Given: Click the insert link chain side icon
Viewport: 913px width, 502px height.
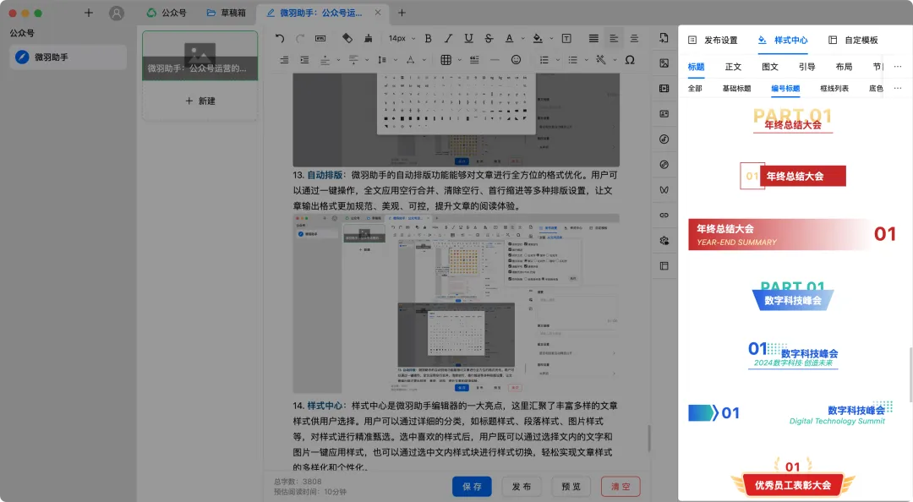Looking at the screenshot, I should (x=664, y=215).
